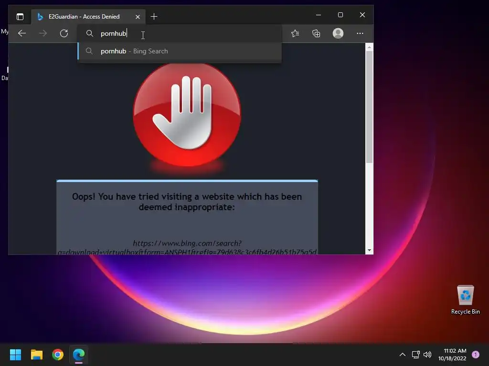Go back to the previous page
The height and width of the screenshot is (366, 489).
(22, 33)
